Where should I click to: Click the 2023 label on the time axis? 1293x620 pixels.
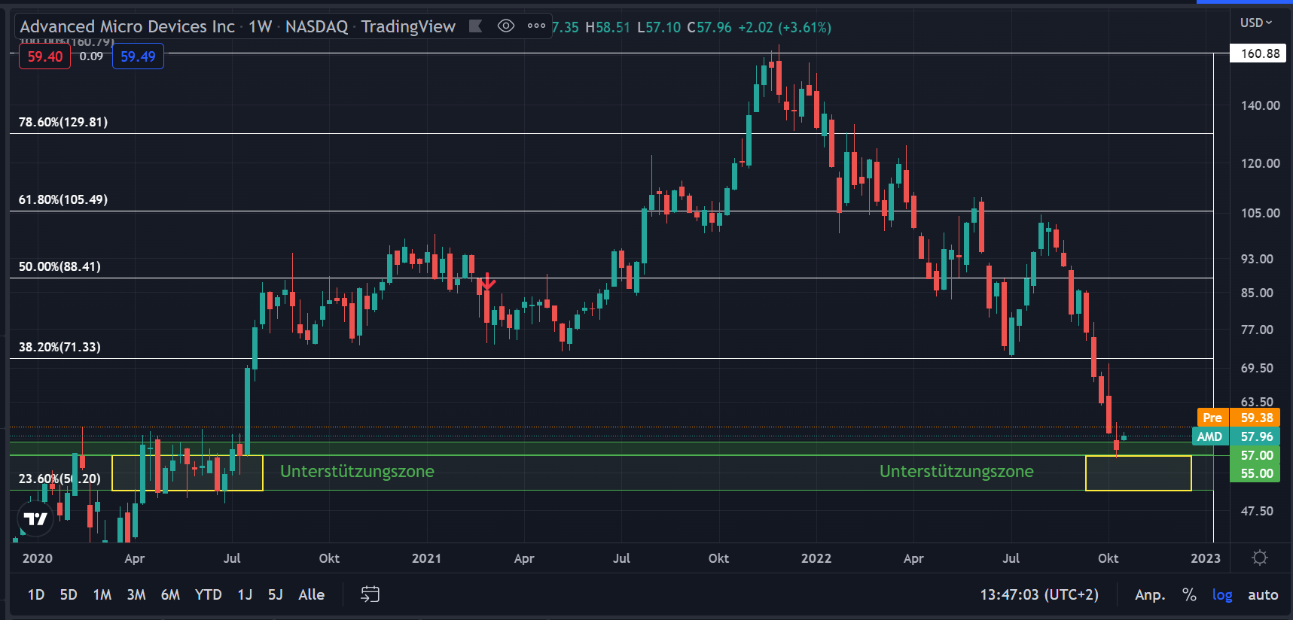tap(1206, 558)
